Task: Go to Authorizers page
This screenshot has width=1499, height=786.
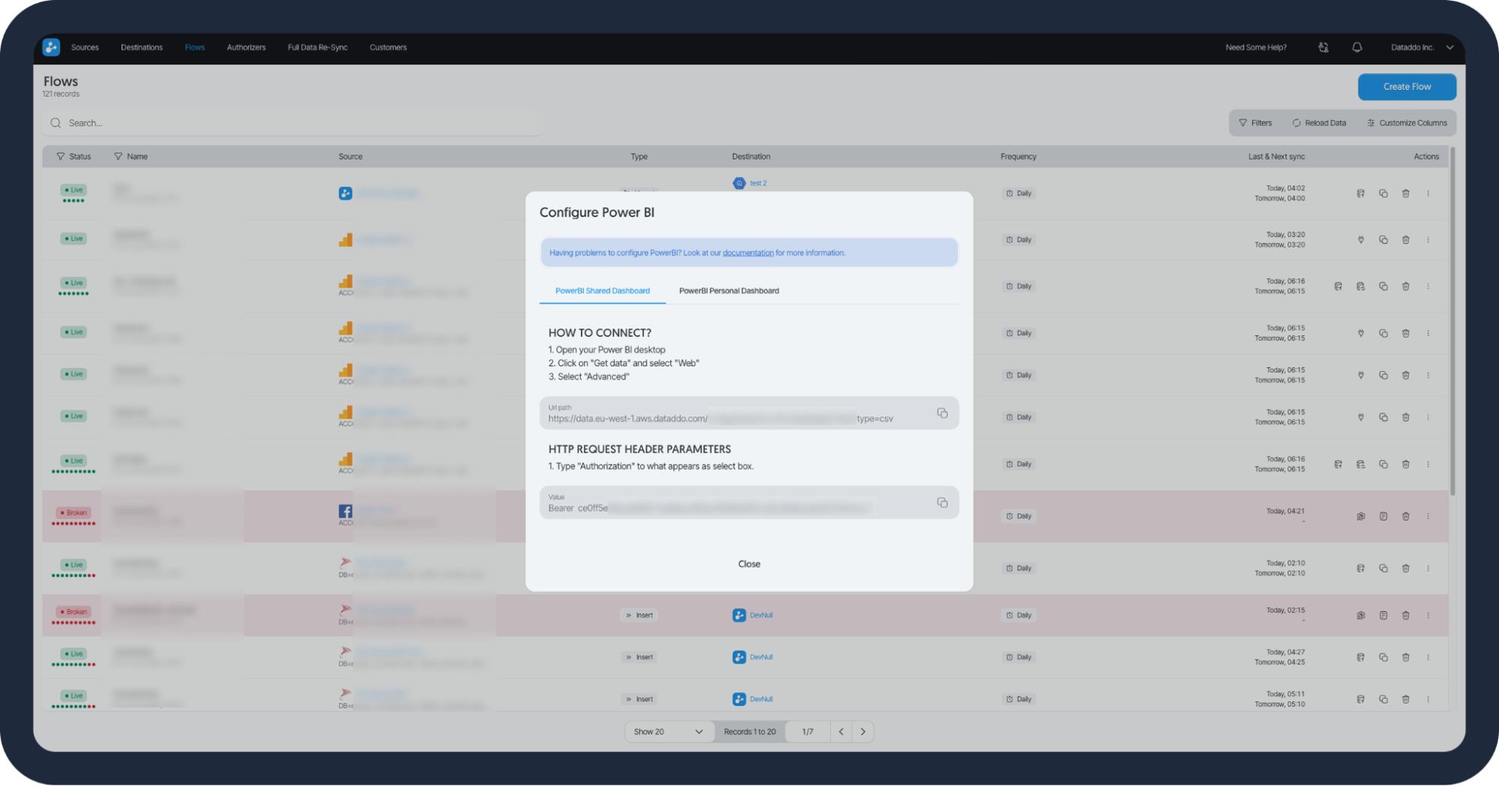Action: point(246,47)
